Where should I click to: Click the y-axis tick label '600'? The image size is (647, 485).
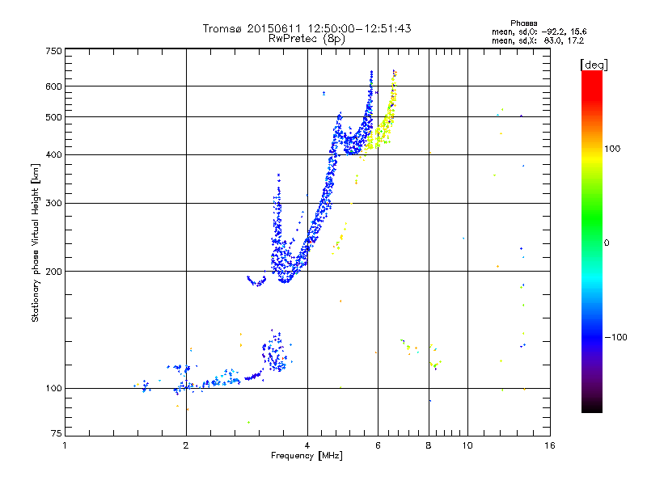54,86
